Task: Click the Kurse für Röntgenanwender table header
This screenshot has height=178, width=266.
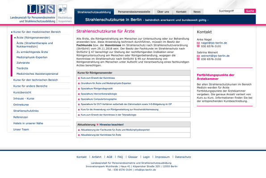Action: [133, 73]
